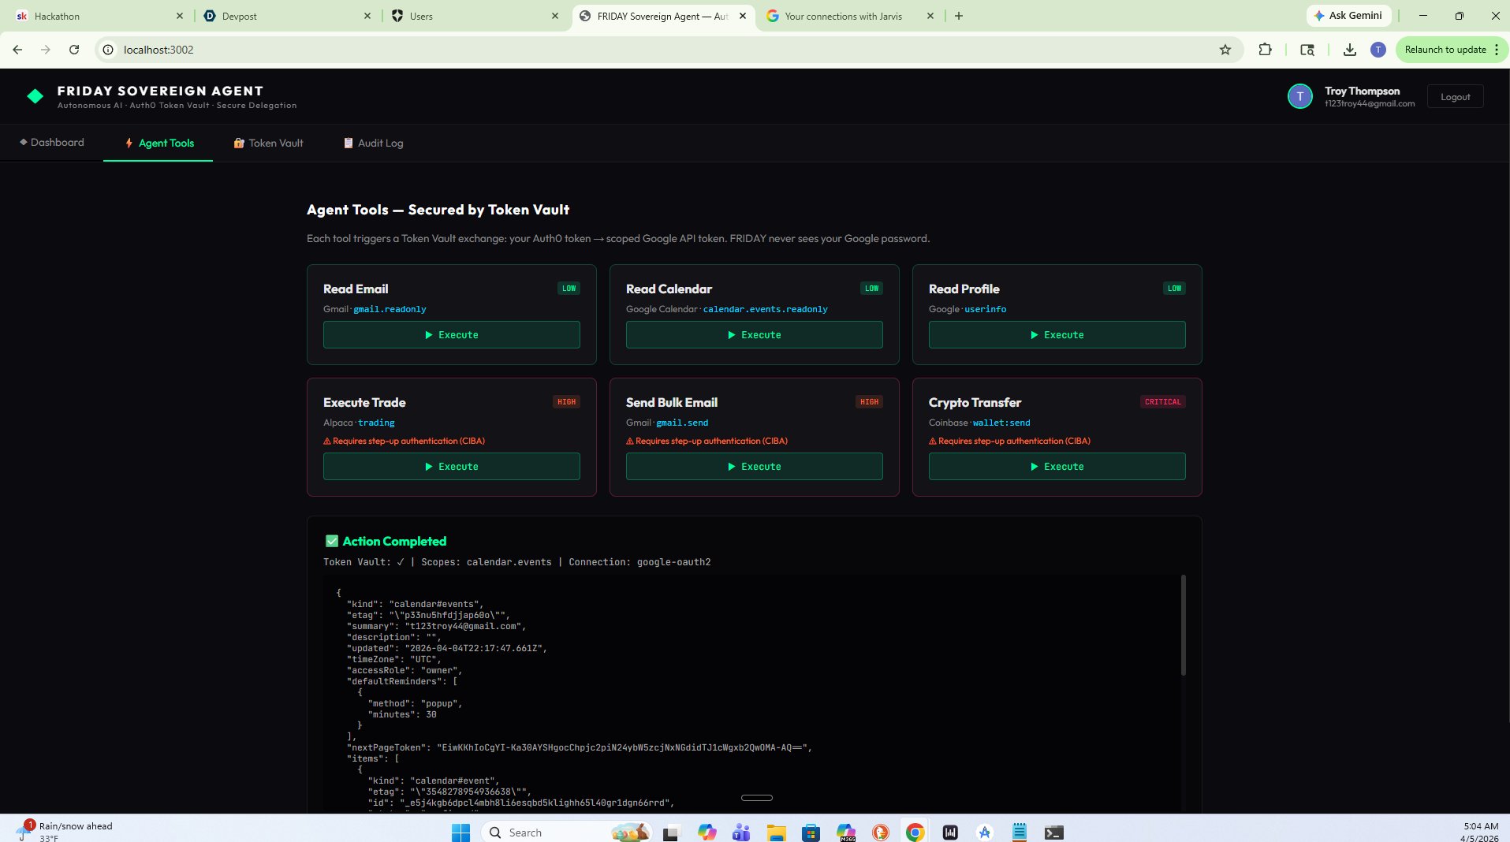Open the Terminal icon in the taskbar
This screenshot has width=1510, height=842.
pos(1054,833)
